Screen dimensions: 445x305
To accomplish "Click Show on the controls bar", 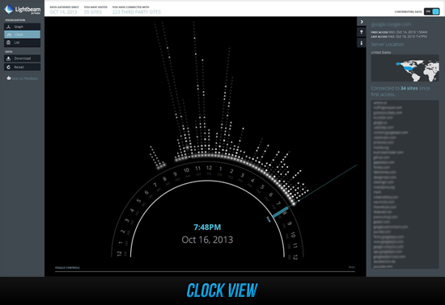I will pyautogui.click(x=352, y=267).
